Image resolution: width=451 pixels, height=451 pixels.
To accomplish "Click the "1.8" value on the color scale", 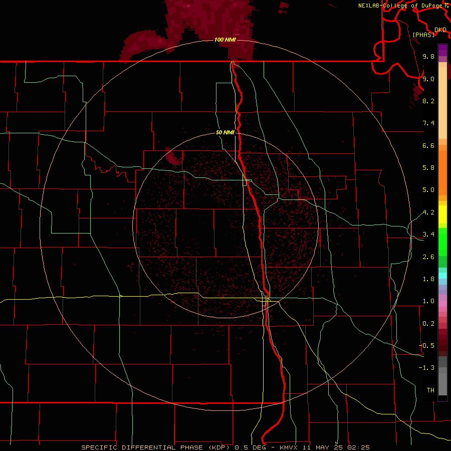I will pos(428,279).
